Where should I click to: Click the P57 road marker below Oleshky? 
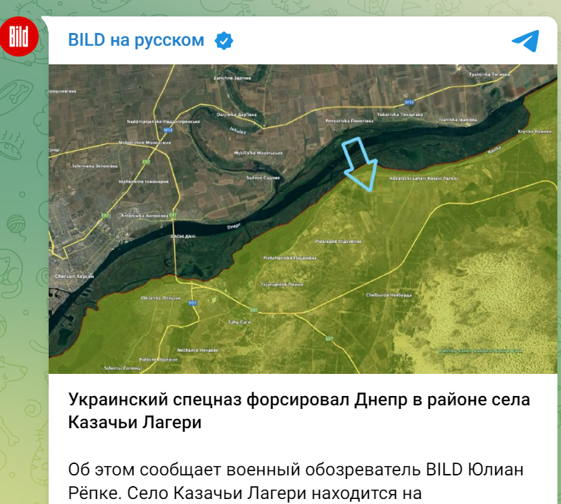point(193,302)
